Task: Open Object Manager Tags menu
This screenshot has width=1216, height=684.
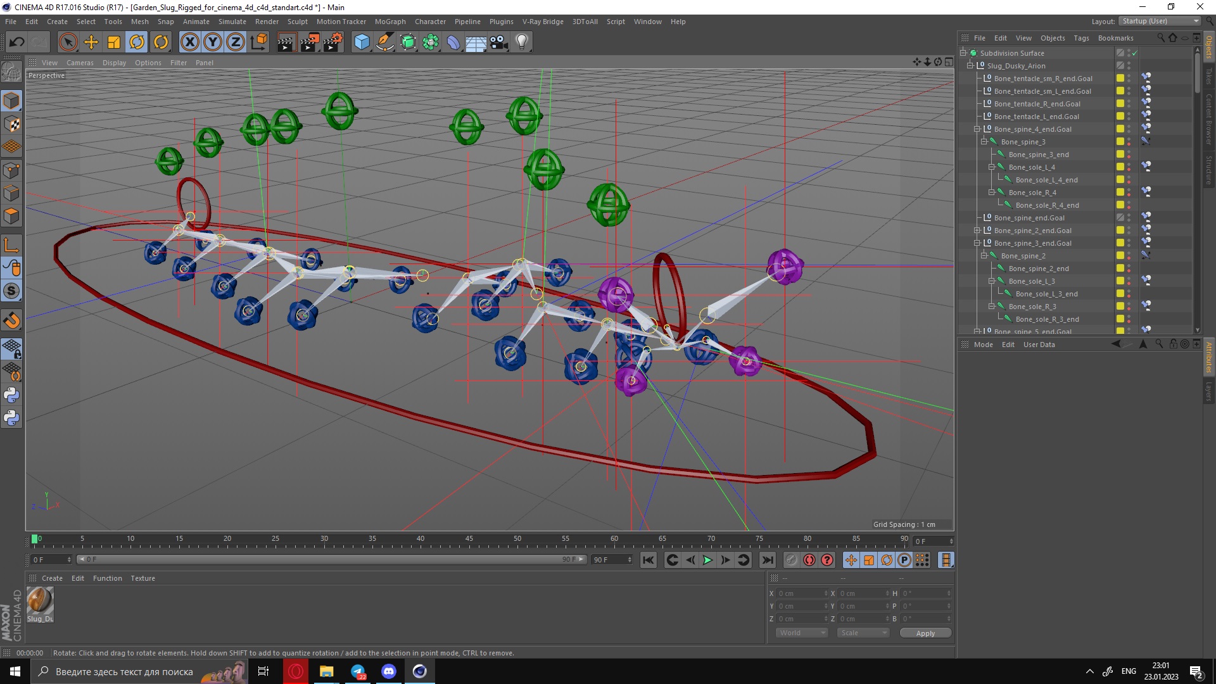Action: [x=1081, y=38]
